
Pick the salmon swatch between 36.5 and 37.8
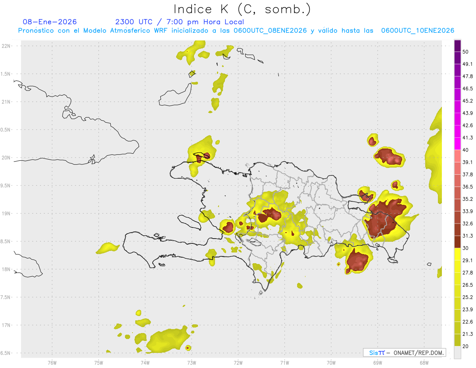click(x=457, y=181)
